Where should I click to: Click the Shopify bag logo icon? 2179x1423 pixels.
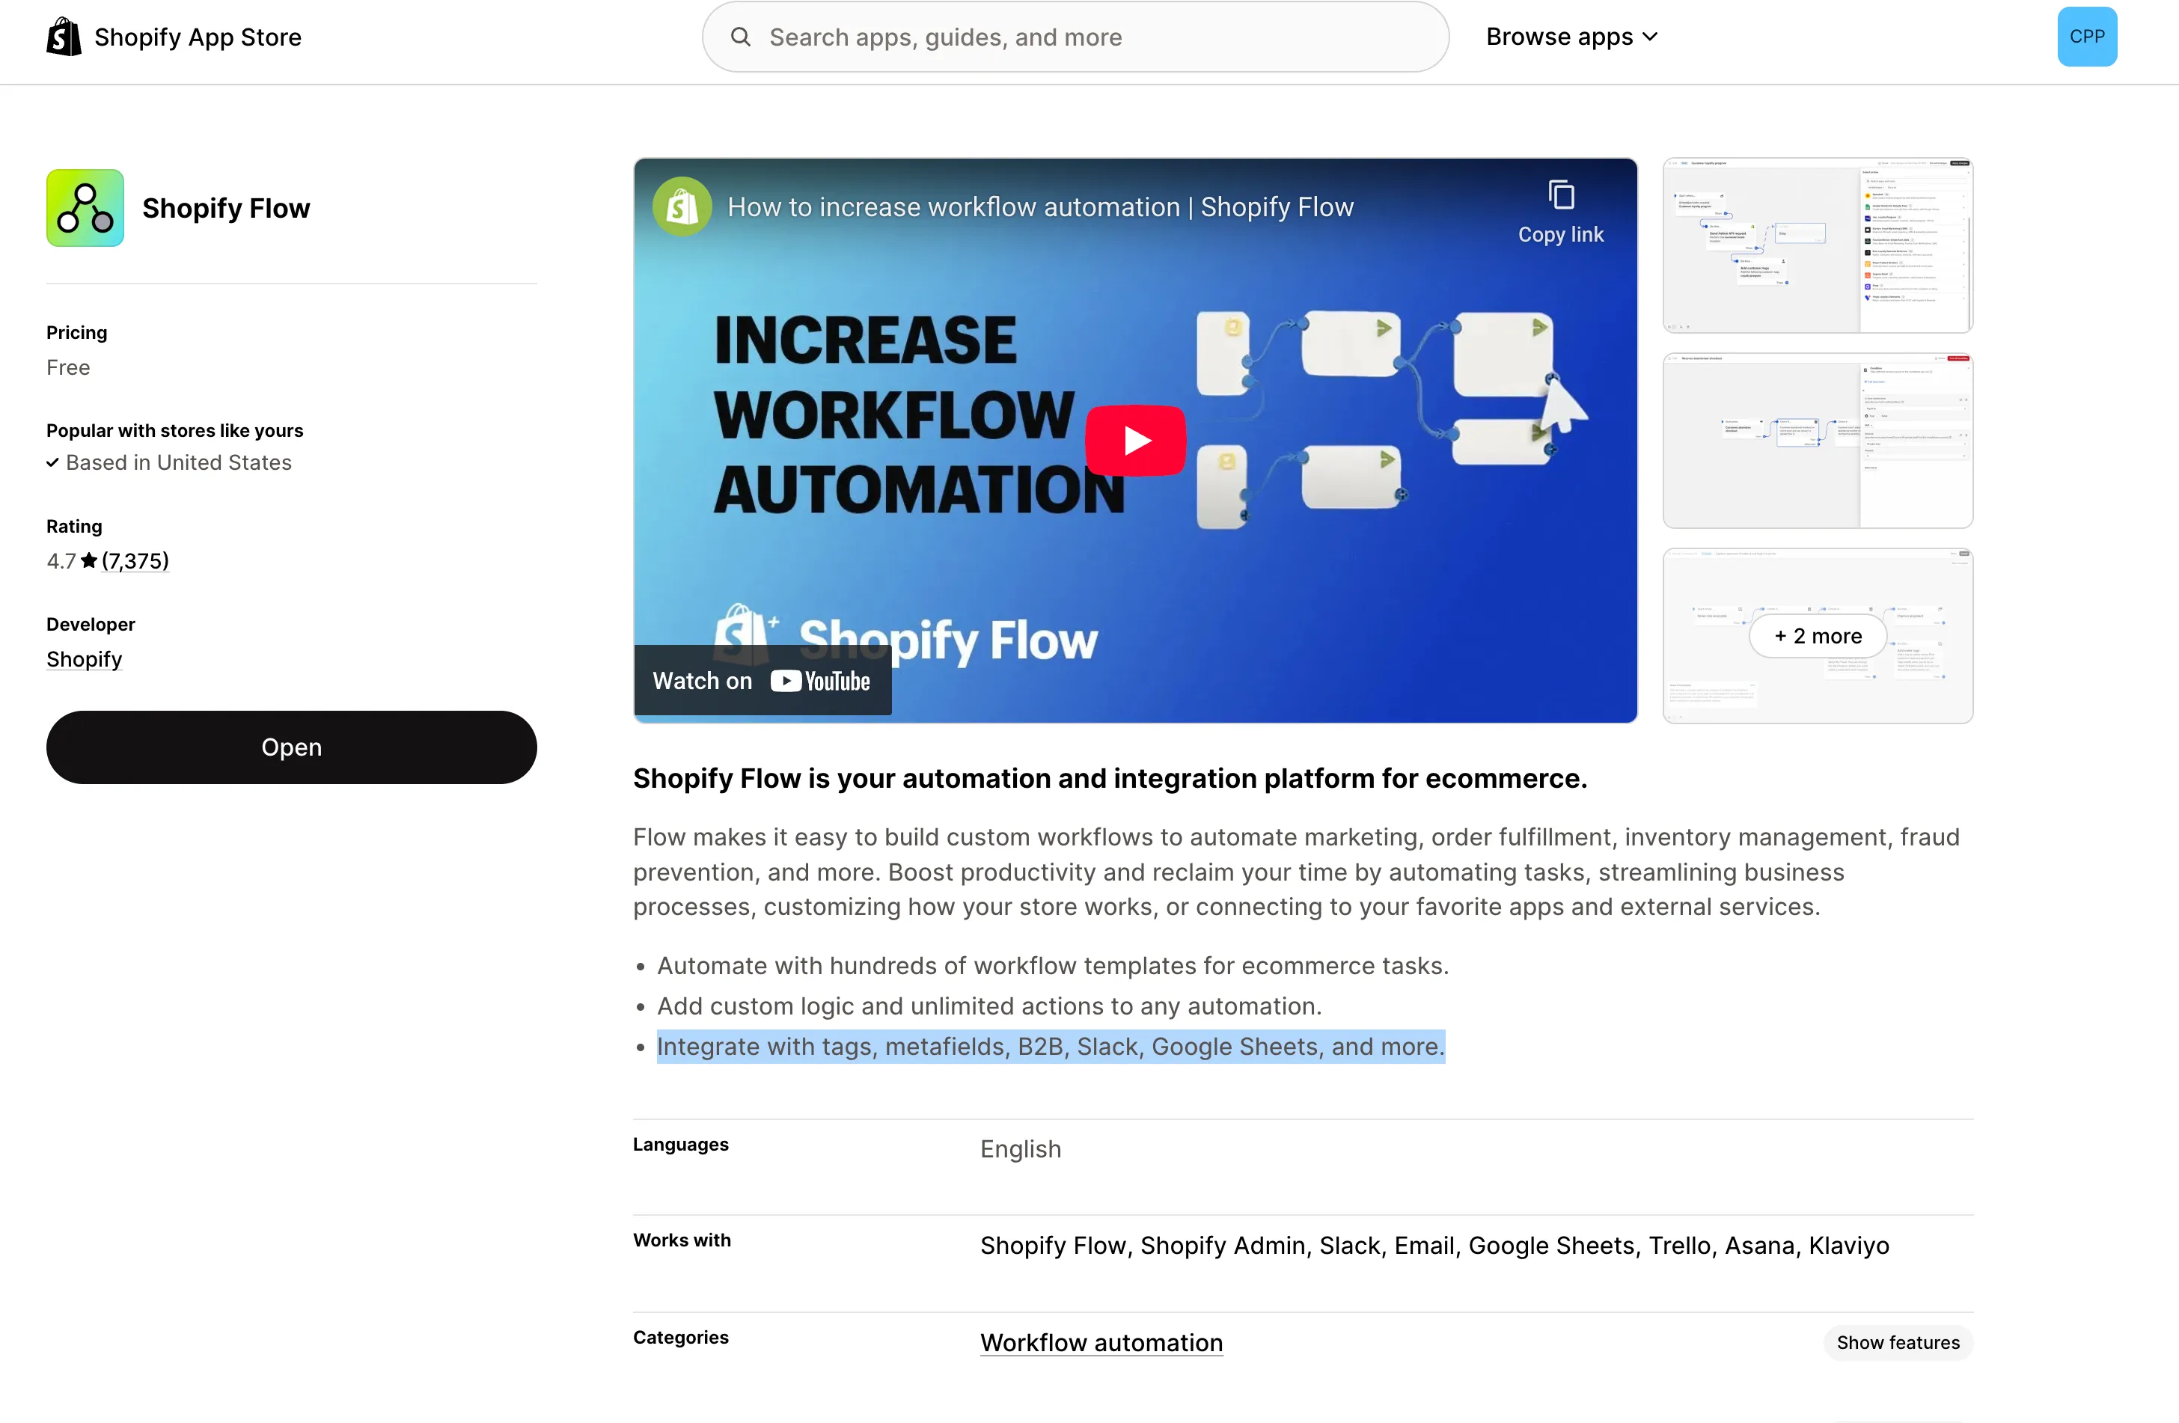pos(64,37)
